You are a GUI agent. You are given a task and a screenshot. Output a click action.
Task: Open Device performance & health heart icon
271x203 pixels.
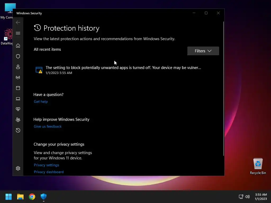pyautogui.click(x=18, y=109)
